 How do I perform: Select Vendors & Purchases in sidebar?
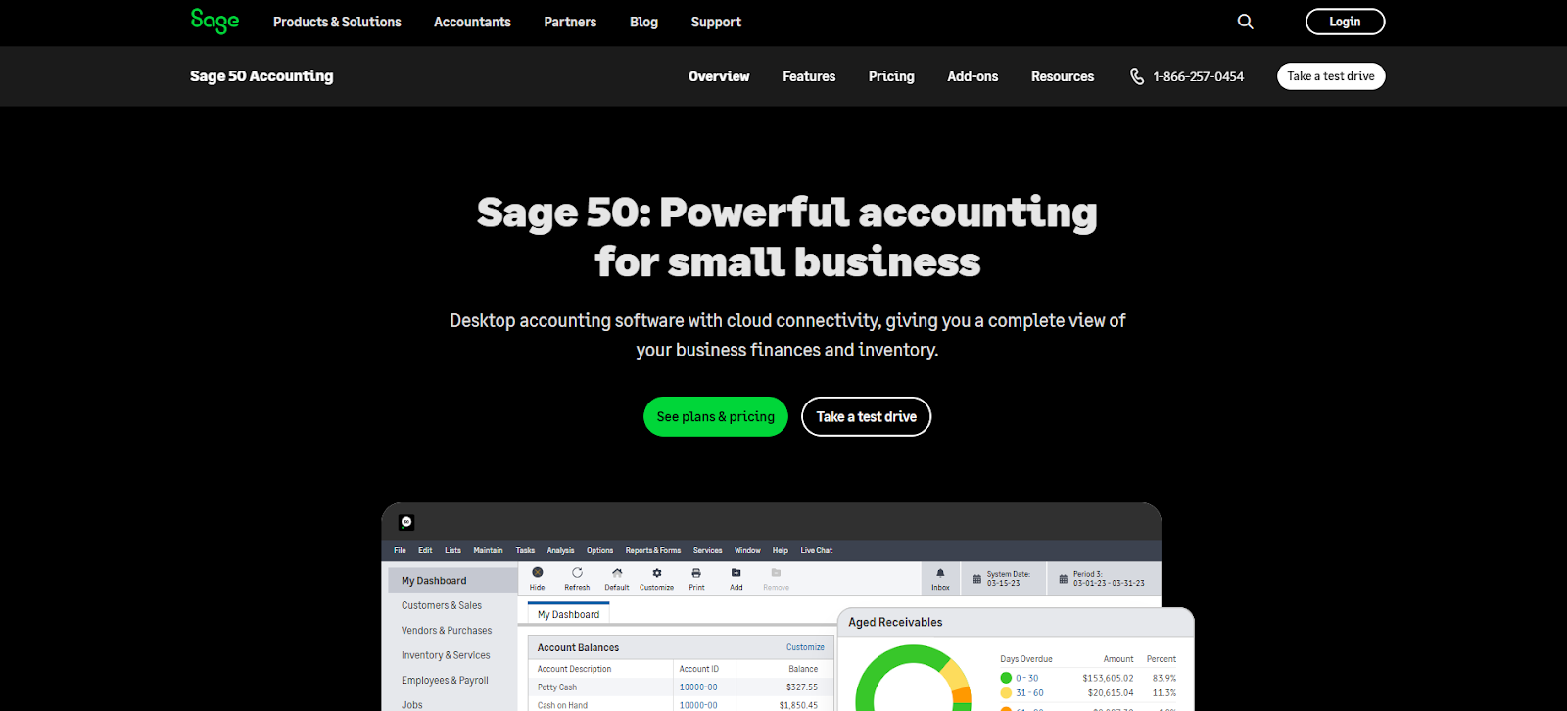click(447, 631)
